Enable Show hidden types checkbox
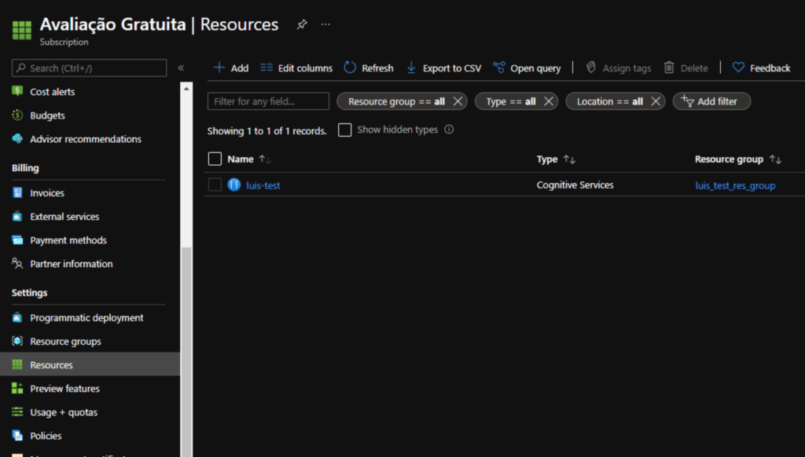Screen dimensions: 805x457 (344, 130)
